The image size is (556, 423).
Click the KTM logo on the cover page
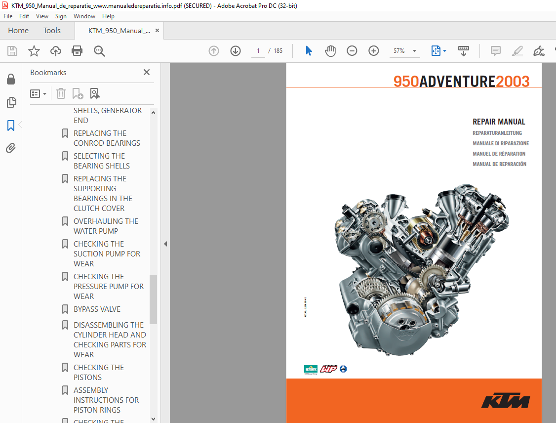pos(505,401)
